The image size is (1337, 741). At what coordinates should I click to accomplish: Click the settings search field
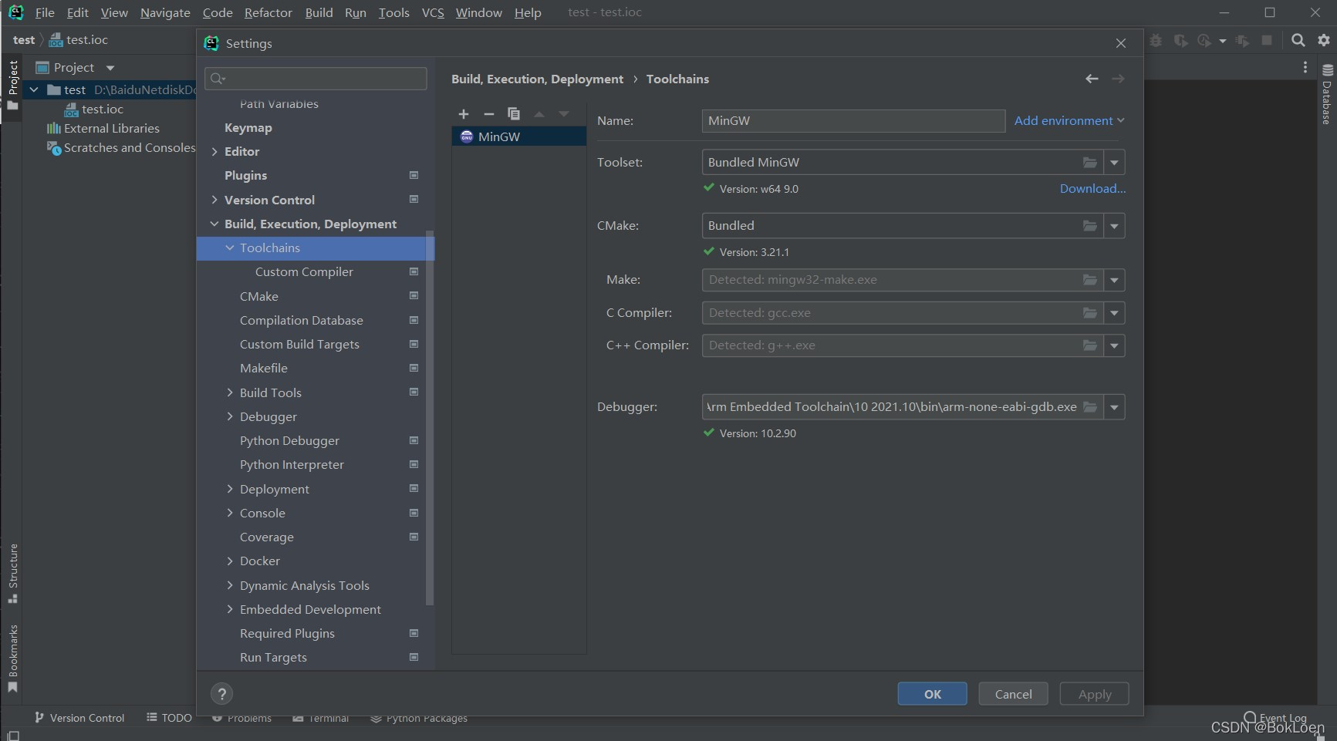316,79
